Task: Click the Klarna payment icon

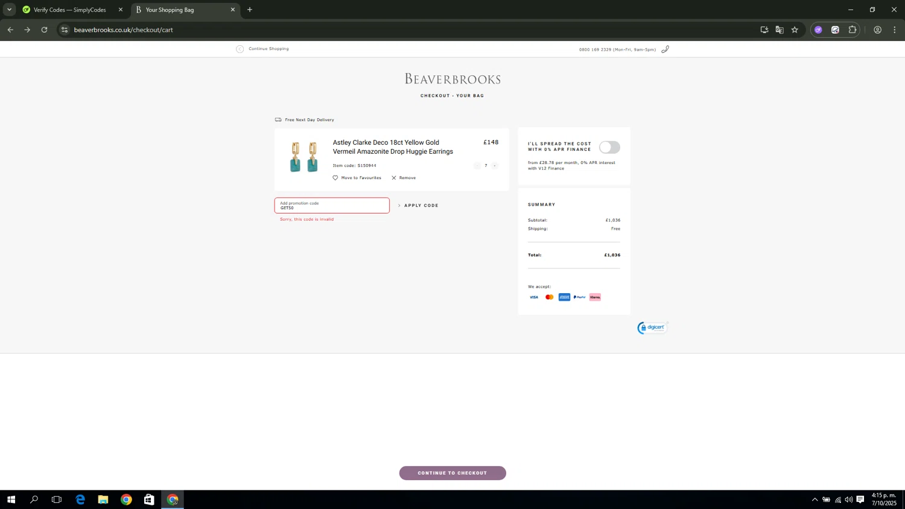Action: point(595,297)
